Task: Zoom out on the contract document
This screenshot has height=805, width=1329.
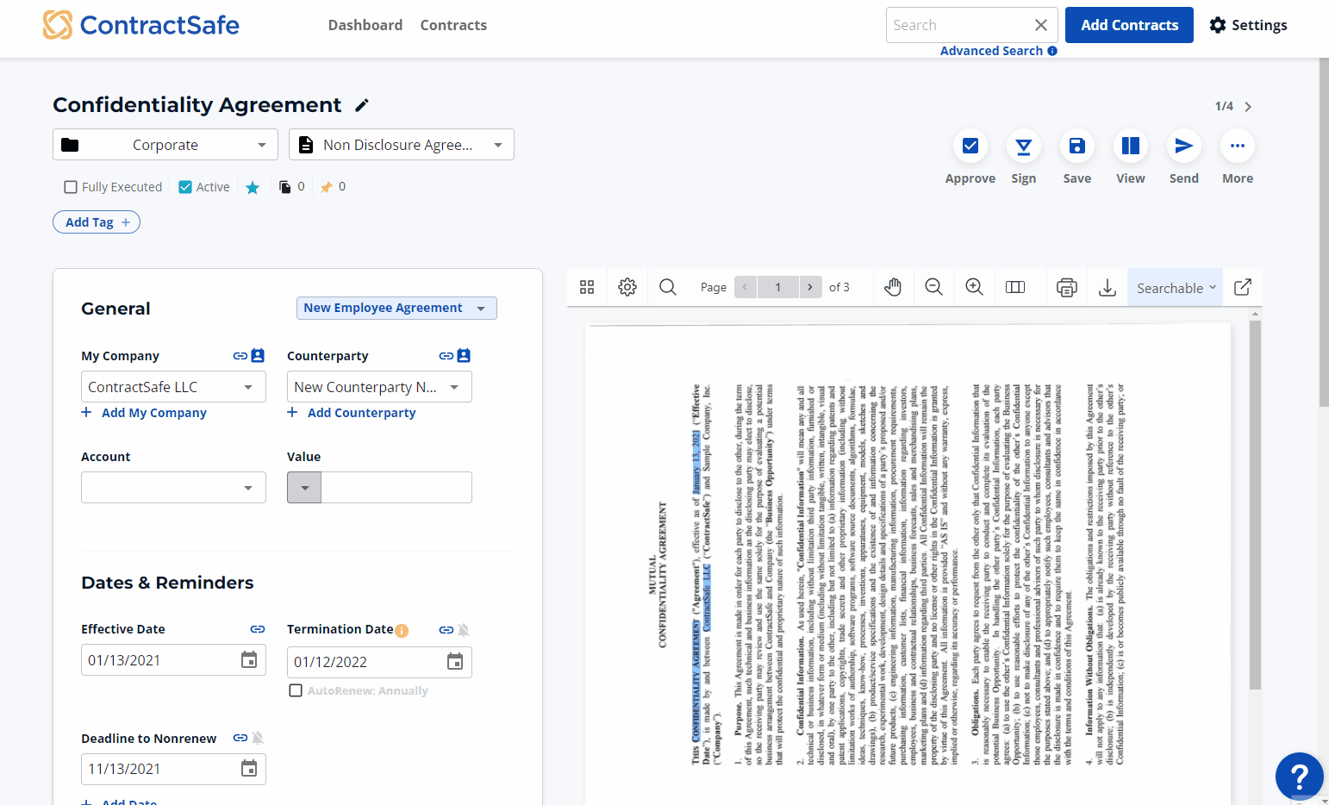Action: point(933,287)
